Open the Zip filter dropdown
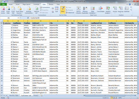This screenshot has height=99, width=139. 76,23
